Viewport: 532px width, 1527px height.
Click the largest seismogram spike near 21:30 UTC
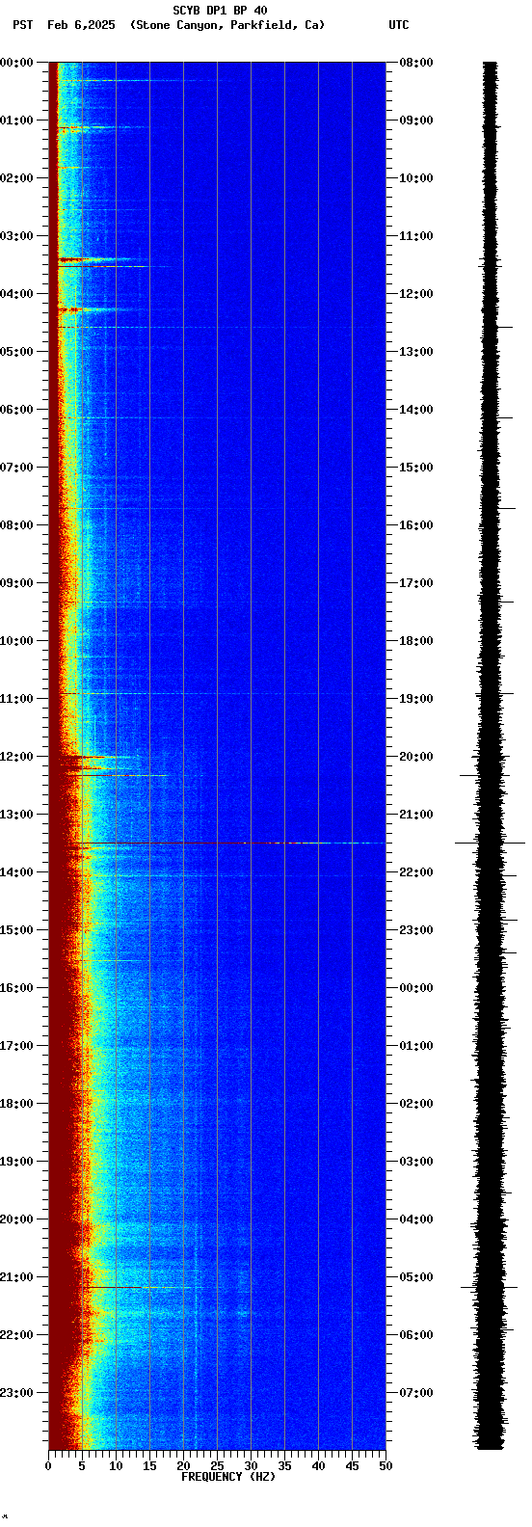tap(490, 843)
